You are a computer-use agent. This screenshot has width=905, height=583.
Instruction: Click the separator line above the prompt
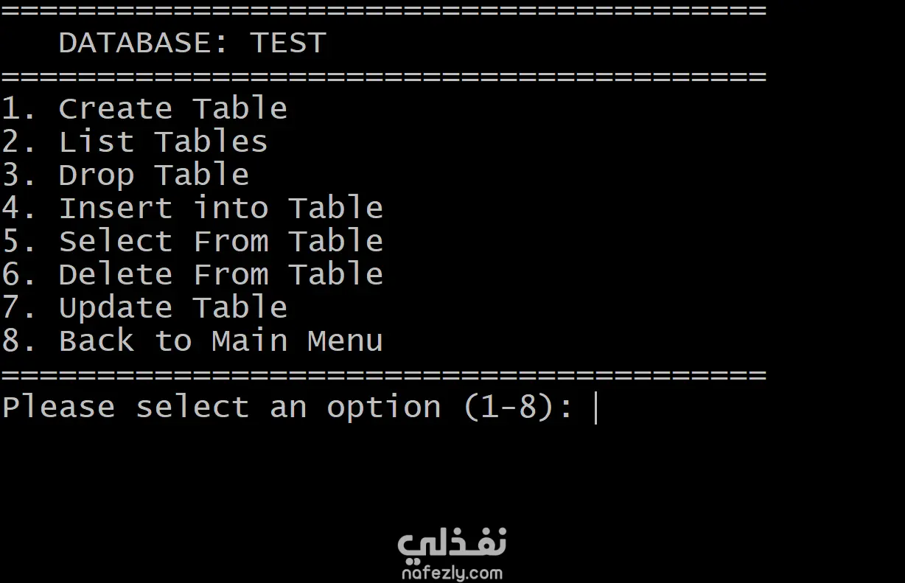(383, 374)
